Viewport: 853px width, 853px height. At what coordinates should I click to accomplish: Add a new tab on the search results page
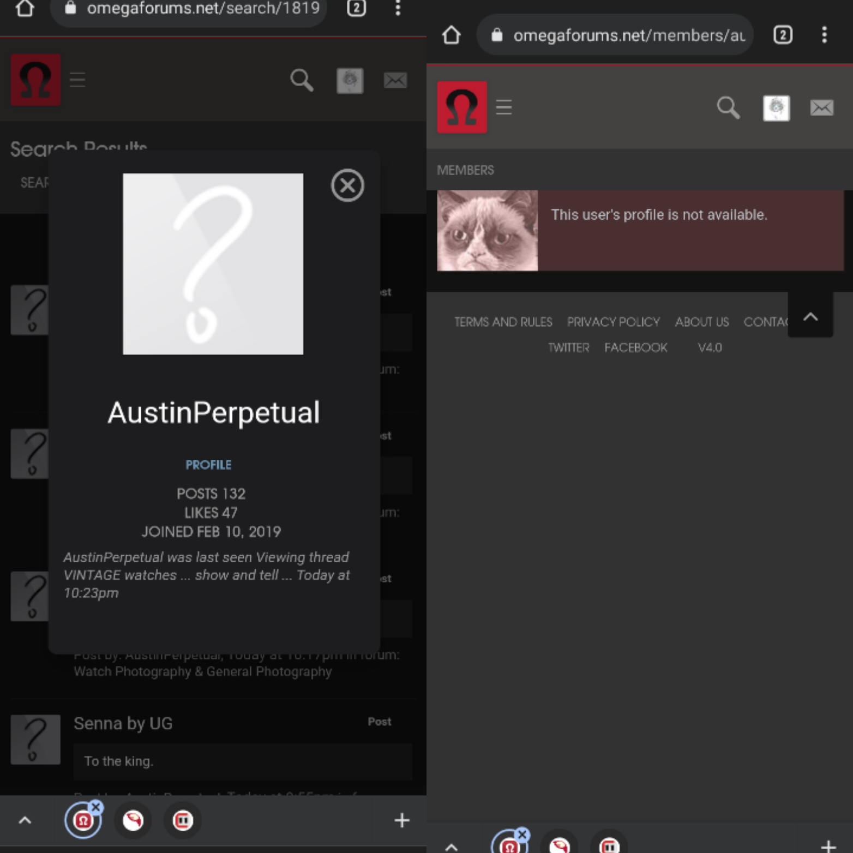pos(401,820)
